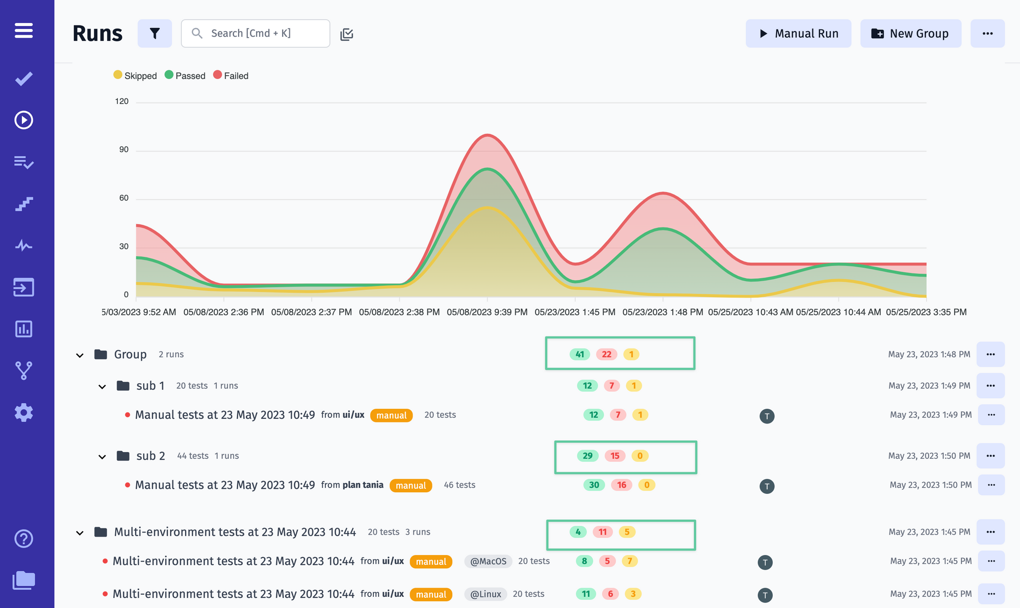The width and height of the screenshot is (1020, 608).
Task: Open the Manual tests run from plan tania
Action: [225, 485]
